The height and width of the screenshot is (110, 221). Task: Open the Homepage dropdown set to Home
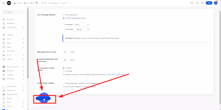pos(82,25)
